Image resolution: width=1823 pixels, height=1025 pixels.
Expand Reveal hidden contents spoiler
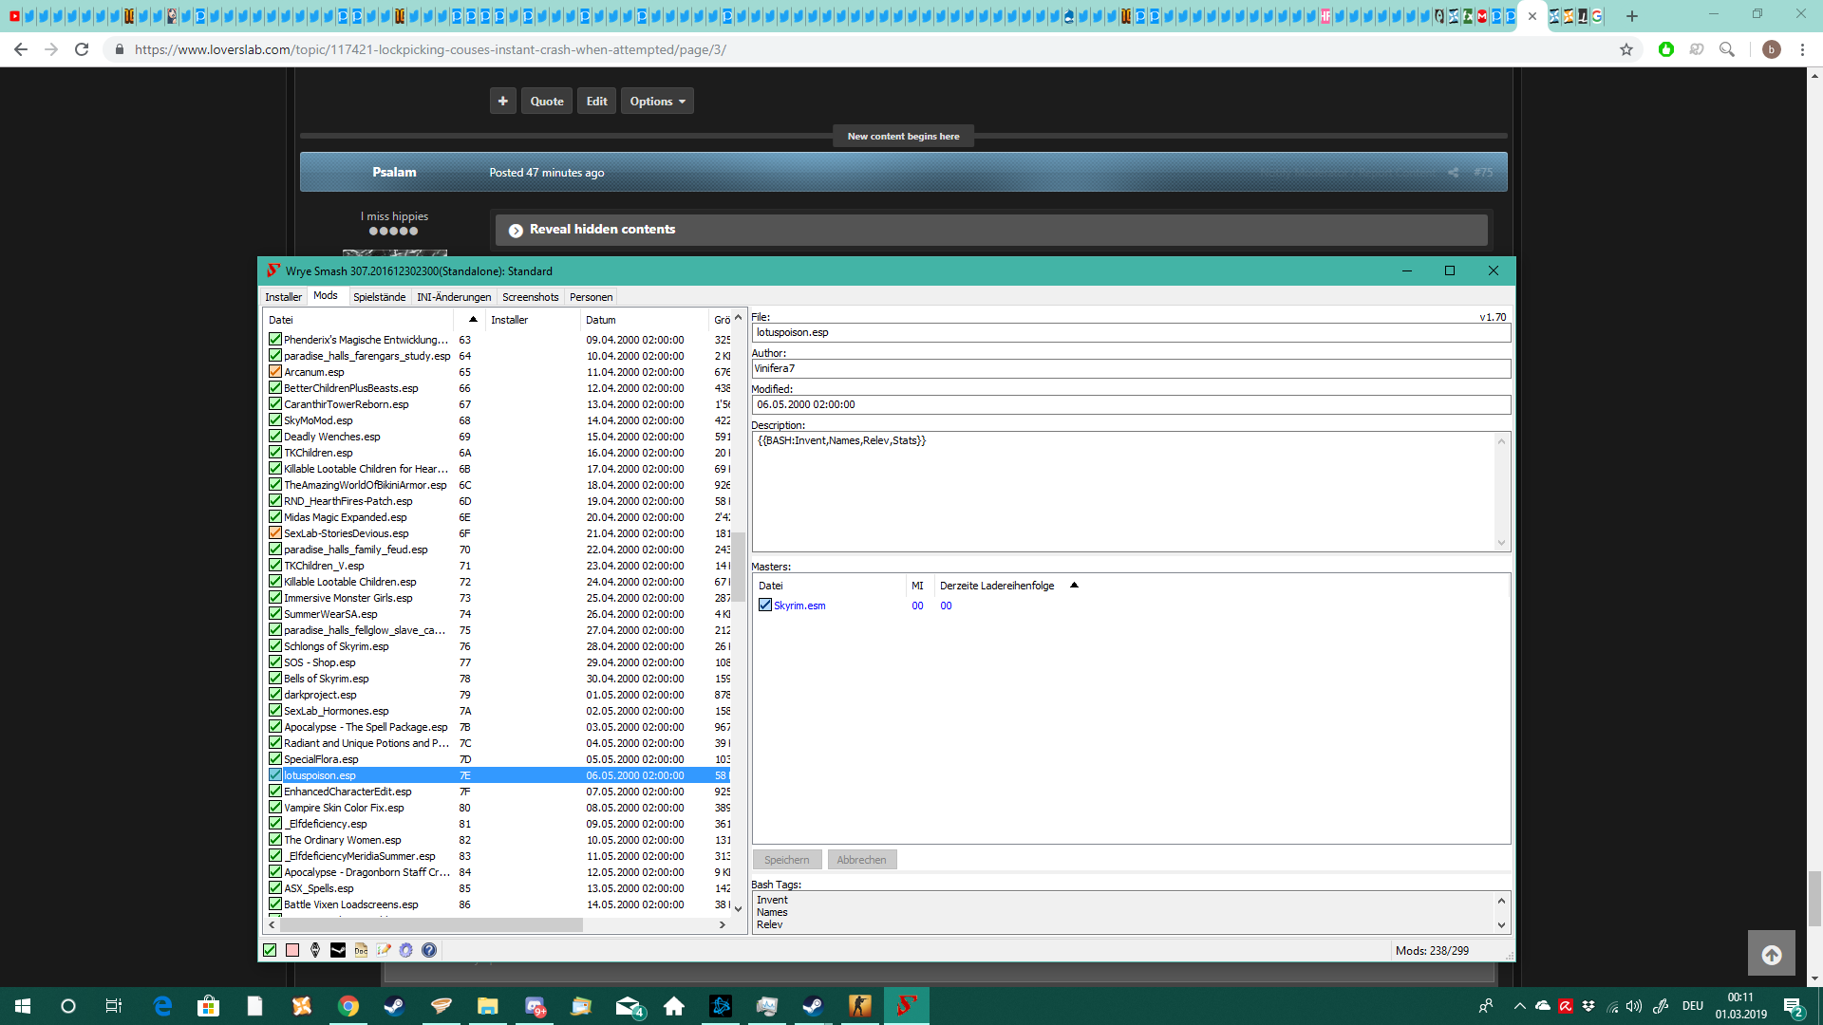(991, 230)
